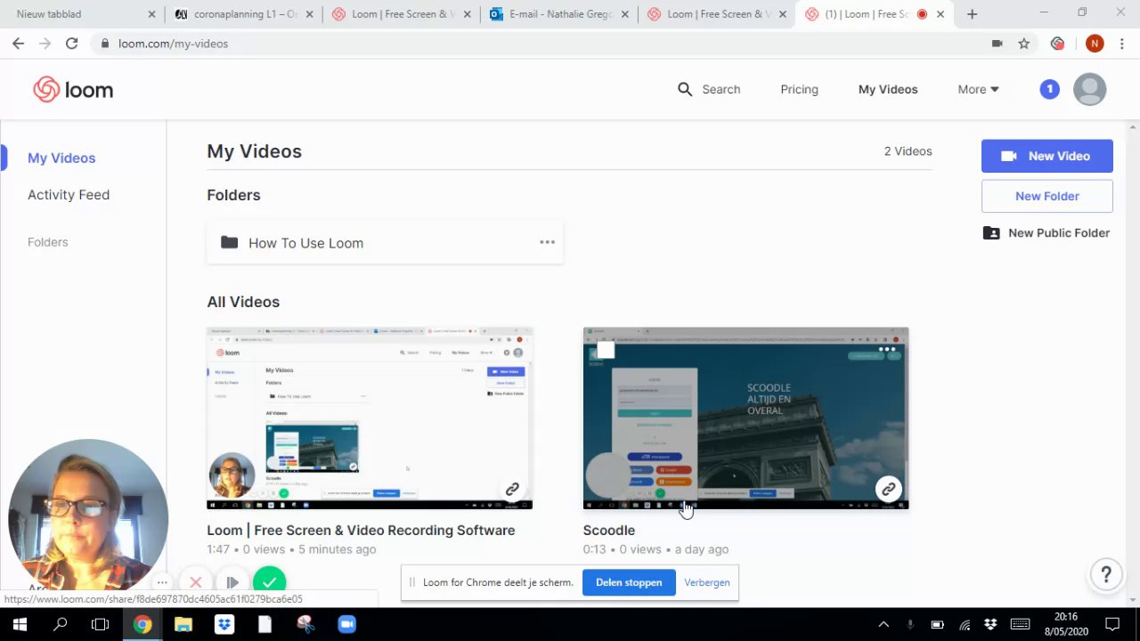Select My Videos in the sidebar

[x=61, y=158]
